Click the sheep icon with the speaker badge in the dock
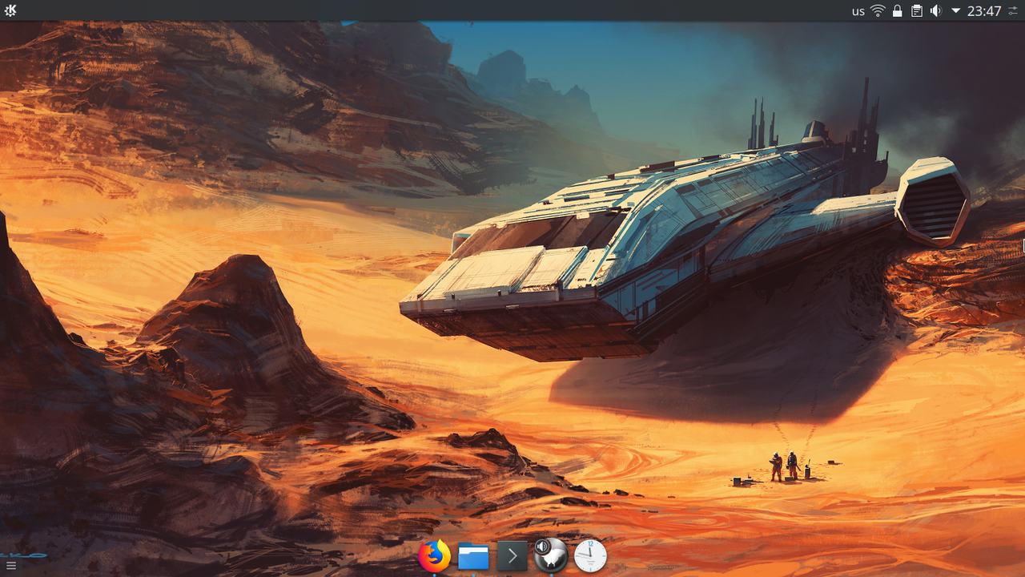The width and height of the screenshot is (1025, 577). click(551, 555)
